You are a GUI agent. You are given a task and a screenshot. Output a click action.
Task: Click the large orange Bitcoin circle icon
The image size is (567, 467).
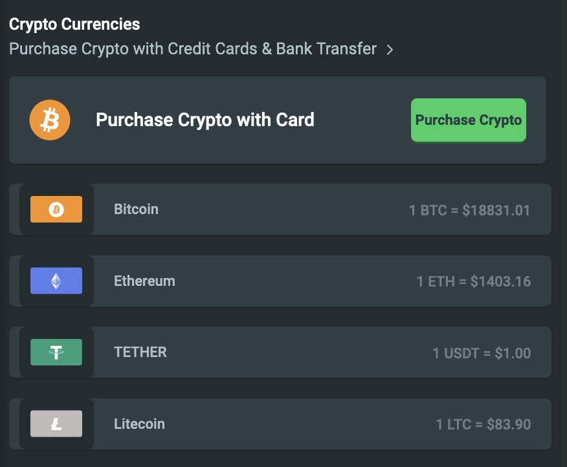(50, 120)
